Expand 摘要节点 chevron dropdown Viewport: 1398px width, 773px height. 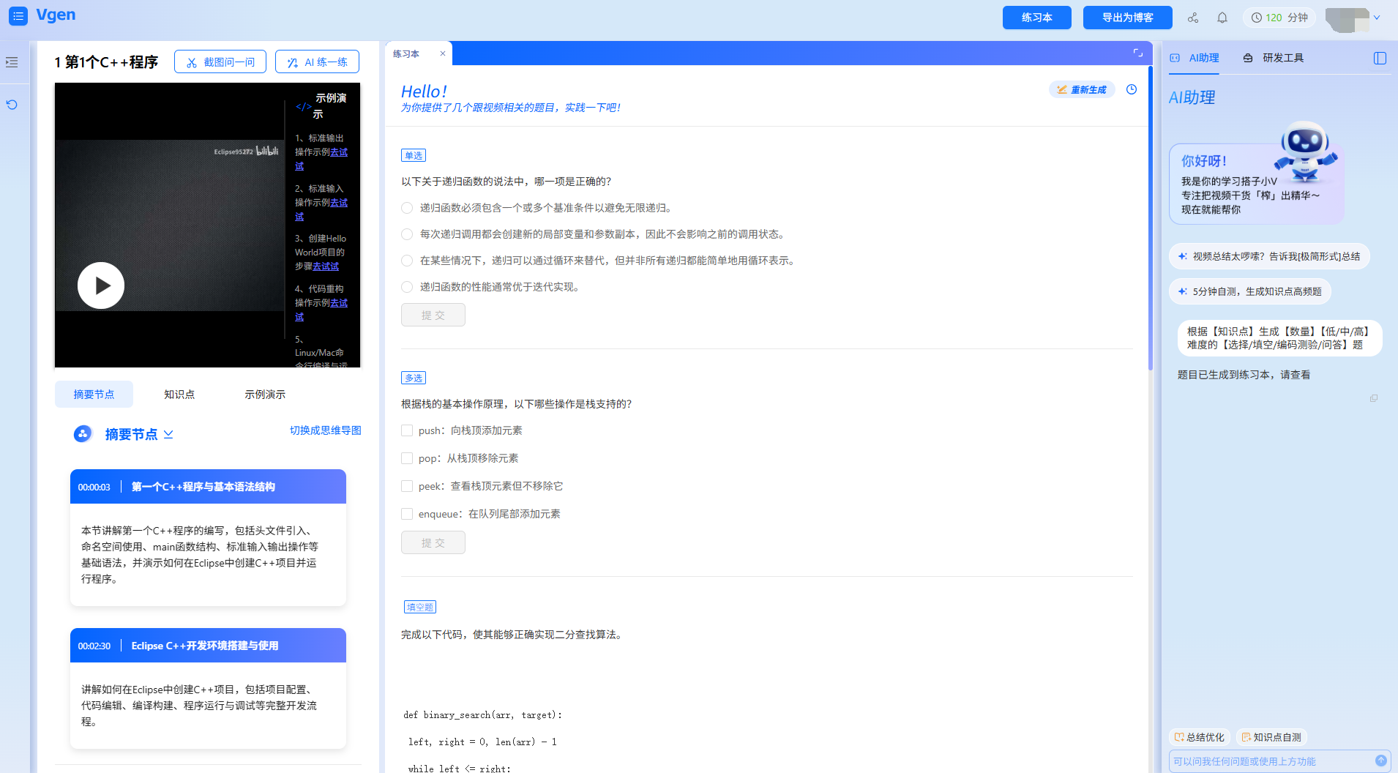(168, 434)
